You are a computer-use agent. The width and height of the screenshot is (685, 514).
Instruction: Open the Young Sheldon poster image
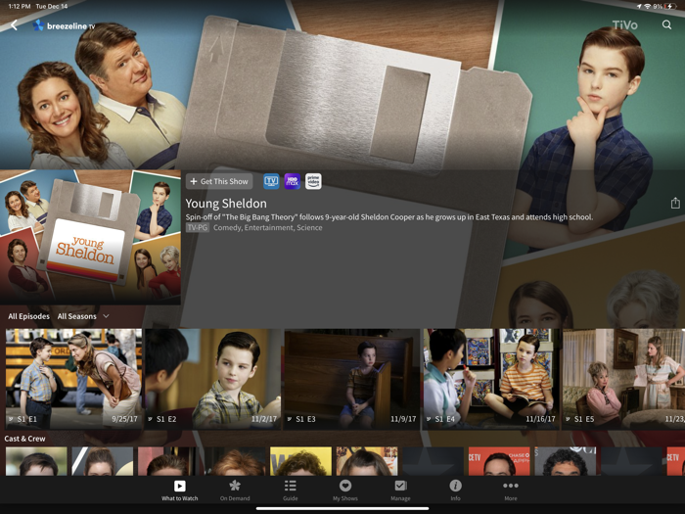90,237
